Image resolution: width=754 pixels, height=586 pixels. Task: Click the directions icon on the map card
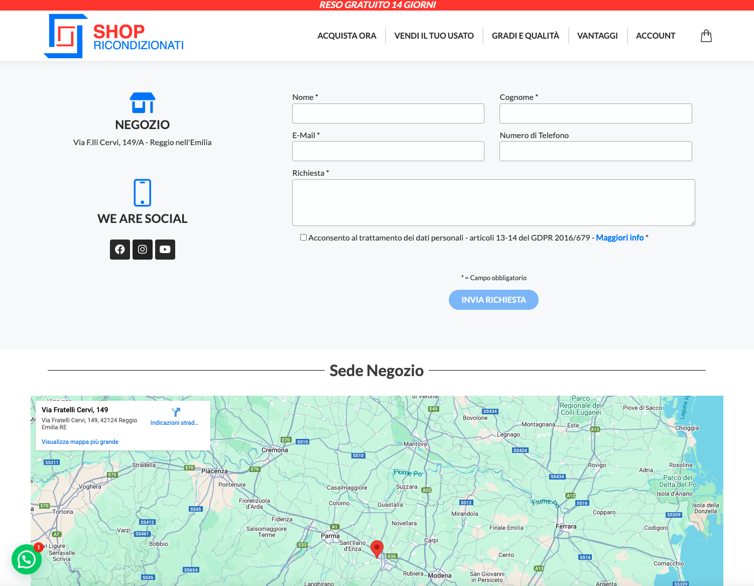coord(175,412)
